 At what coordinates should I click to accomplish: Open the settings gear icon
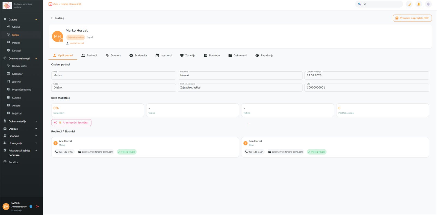click(x=428, y=4)
